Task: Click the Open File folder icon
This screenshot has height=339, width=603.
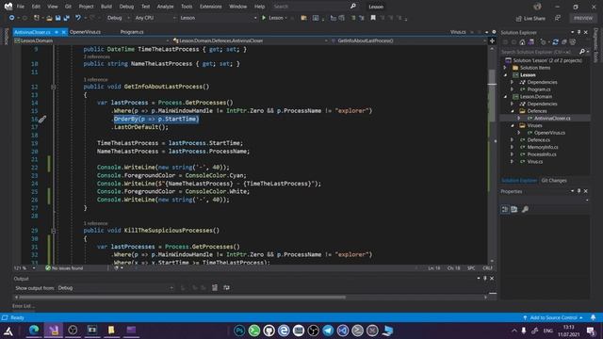Action: coord(49,18)
